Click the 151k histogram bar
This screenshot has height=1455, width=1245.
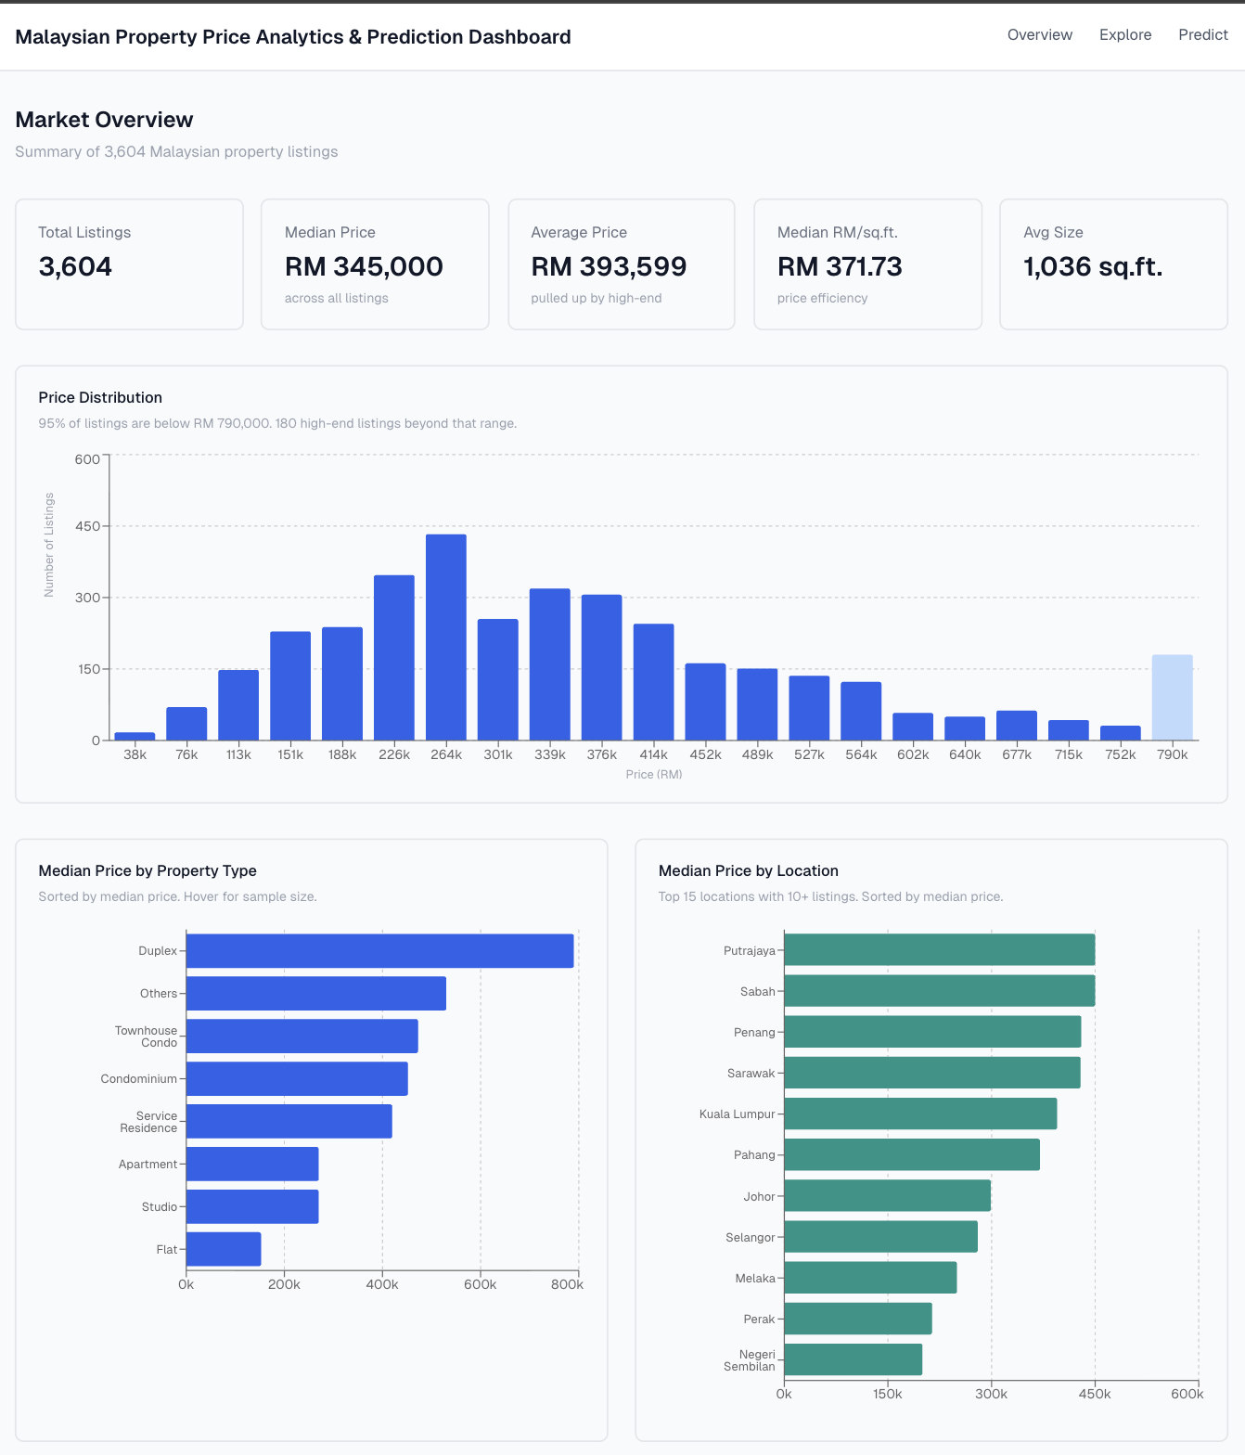coord(290,686)
